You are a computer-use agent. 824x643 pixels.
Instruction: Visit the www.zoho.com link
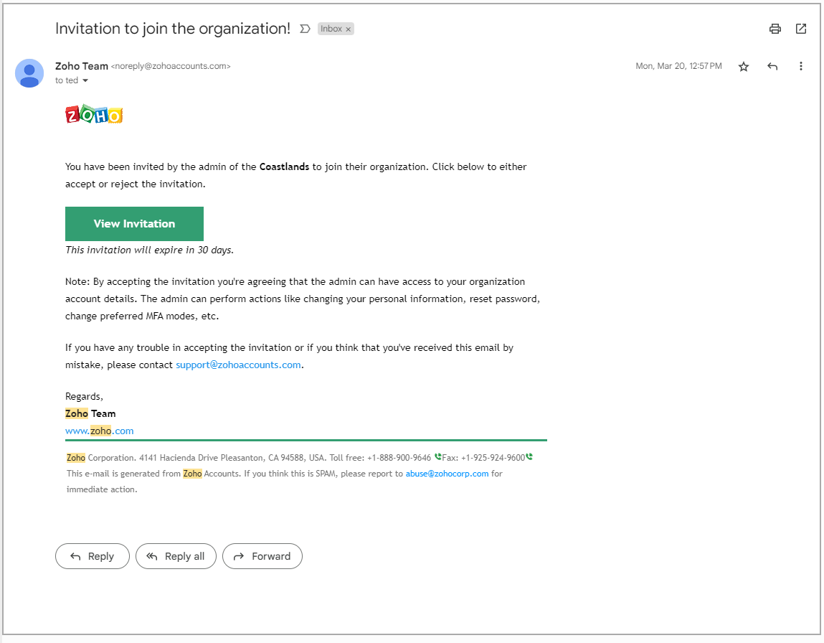[x=99, y=431]
